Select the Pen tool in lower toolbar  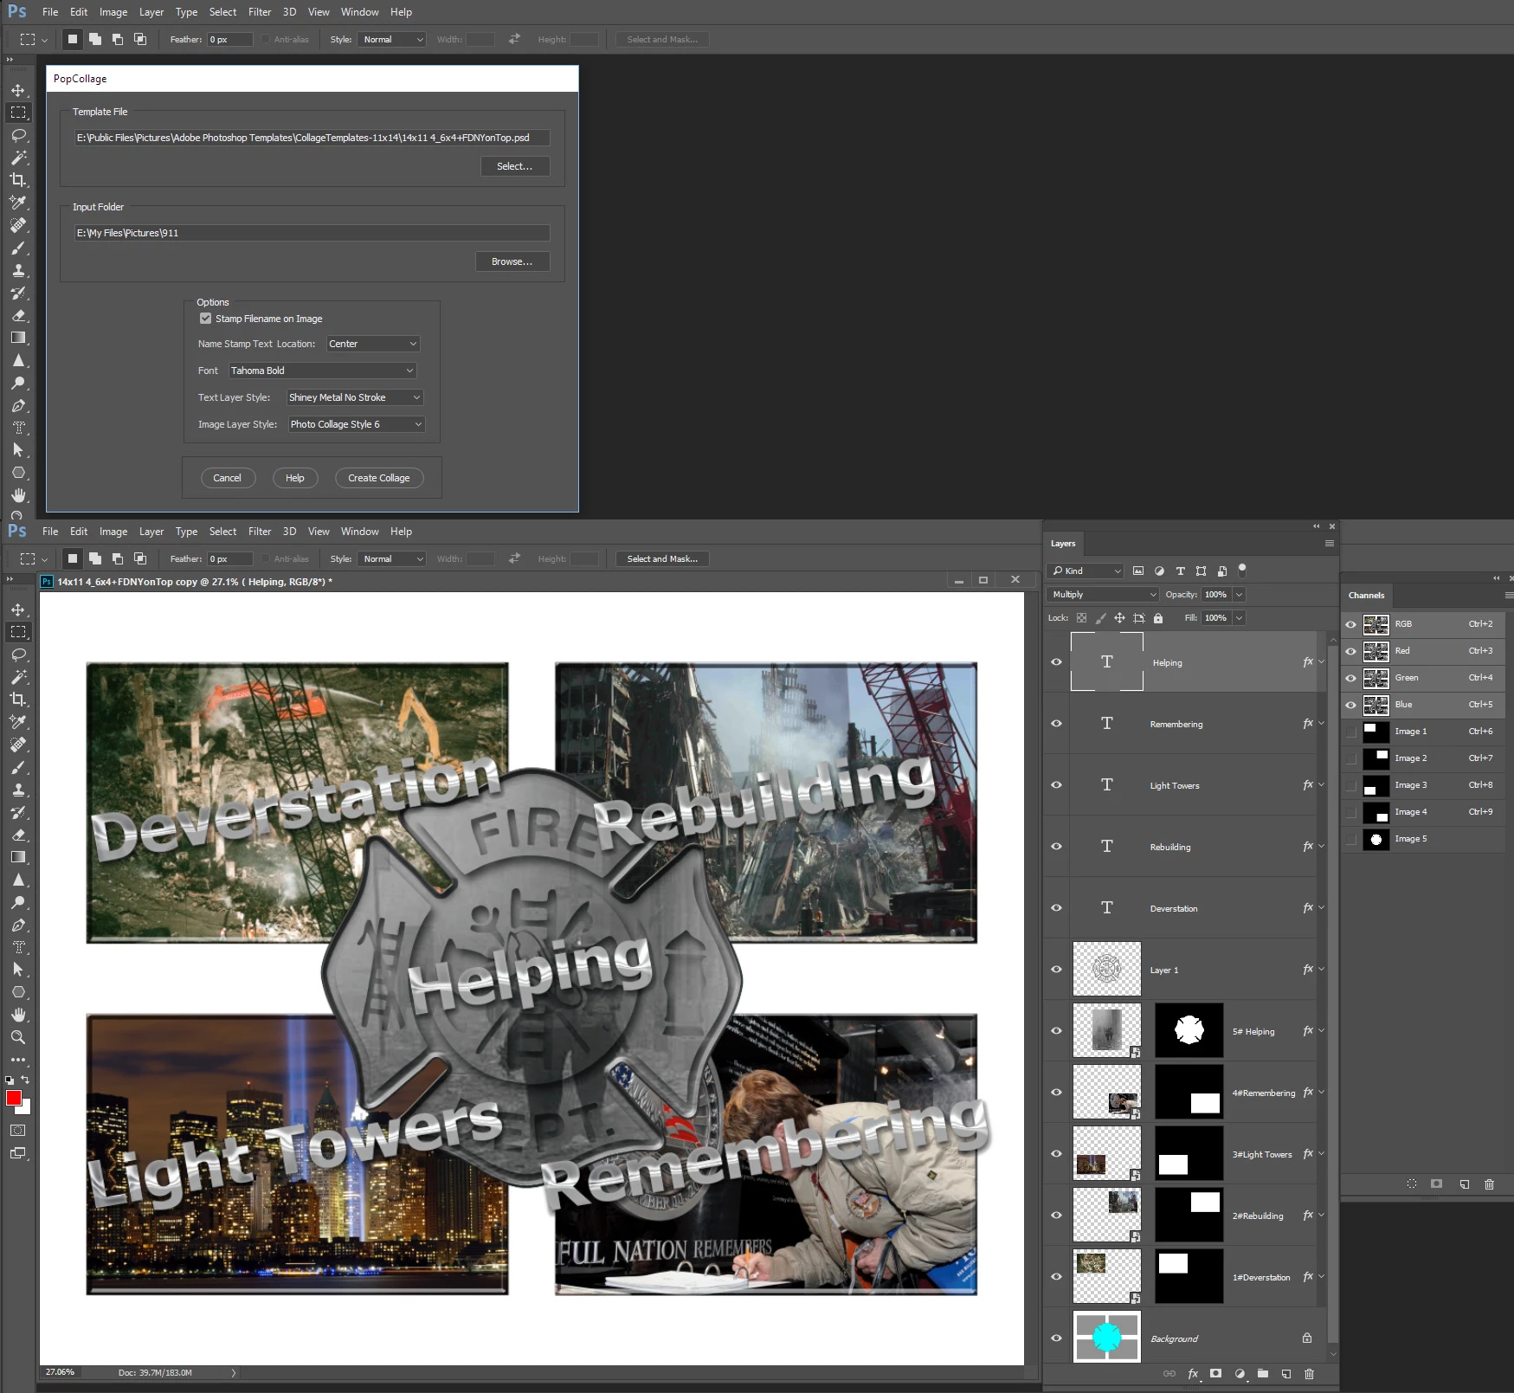(17, 925)
